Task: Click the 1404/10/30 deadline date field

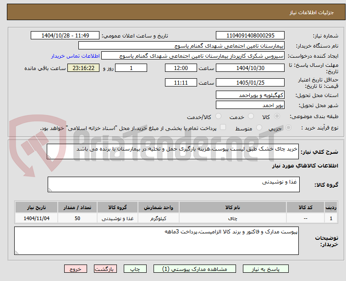Action: 250,68
